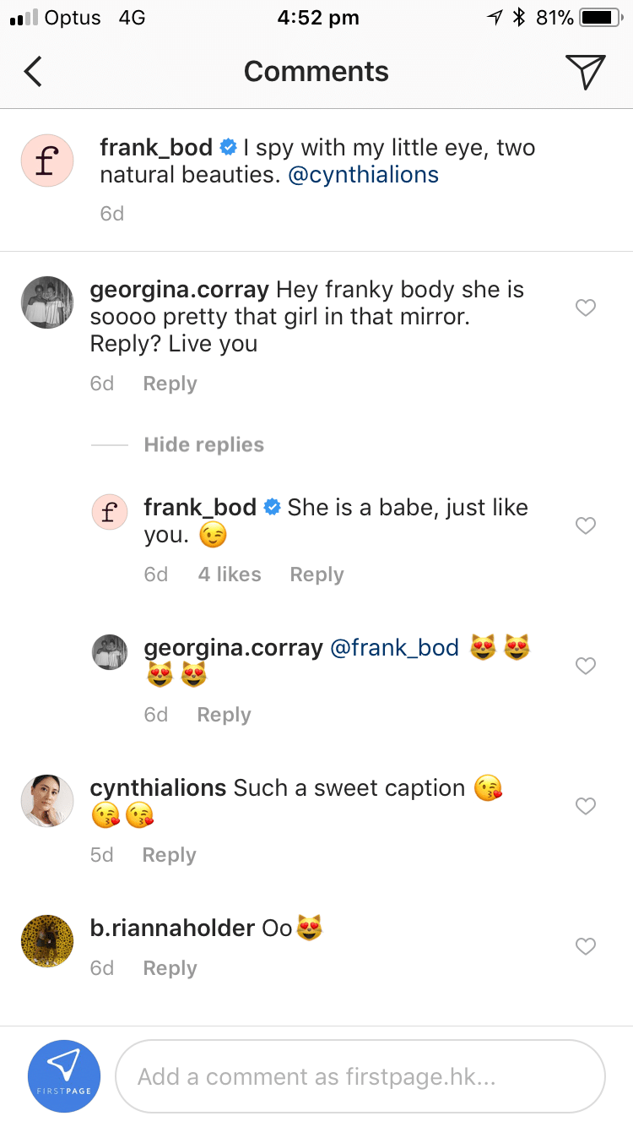
Task: Open the @cynthialions mention in caption
Action: click(x=364, y=175)
